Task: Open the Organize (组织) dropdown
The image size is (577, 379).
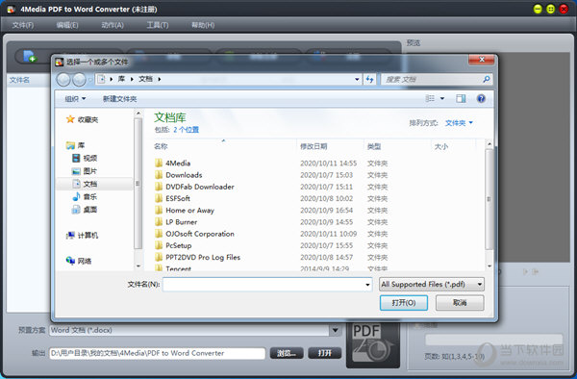Action: (75, 99)
